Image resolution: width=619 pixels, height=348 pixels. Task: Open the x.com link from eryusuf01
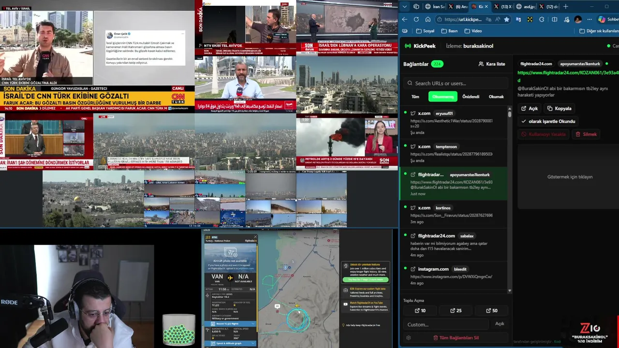pyautogui.click(x=453, y=123)
